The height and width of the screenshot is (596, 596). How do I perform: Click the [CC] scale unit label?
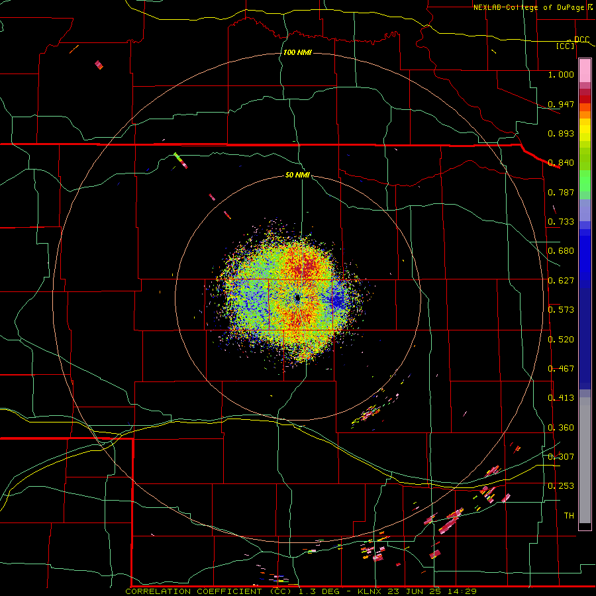[x=566, y=46]
